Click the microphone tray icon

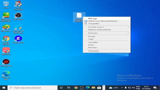[126, 88]
